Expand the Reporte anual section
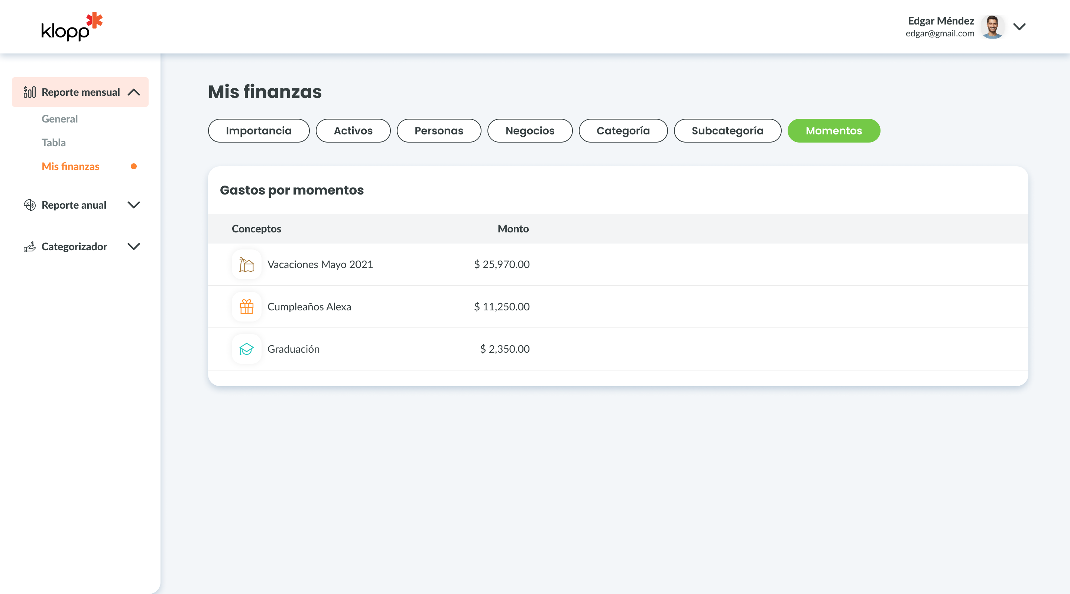Screen dimensions: 1070x594 (x=134, y=205)
